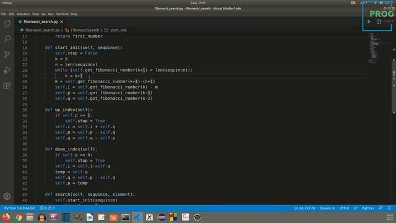
Task: Open the Extensions view
Action: 7,85
